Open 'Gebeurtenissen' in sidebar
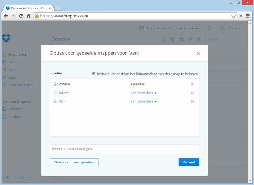The height and width of the screenshot is (185, 254). click(21, 85)
